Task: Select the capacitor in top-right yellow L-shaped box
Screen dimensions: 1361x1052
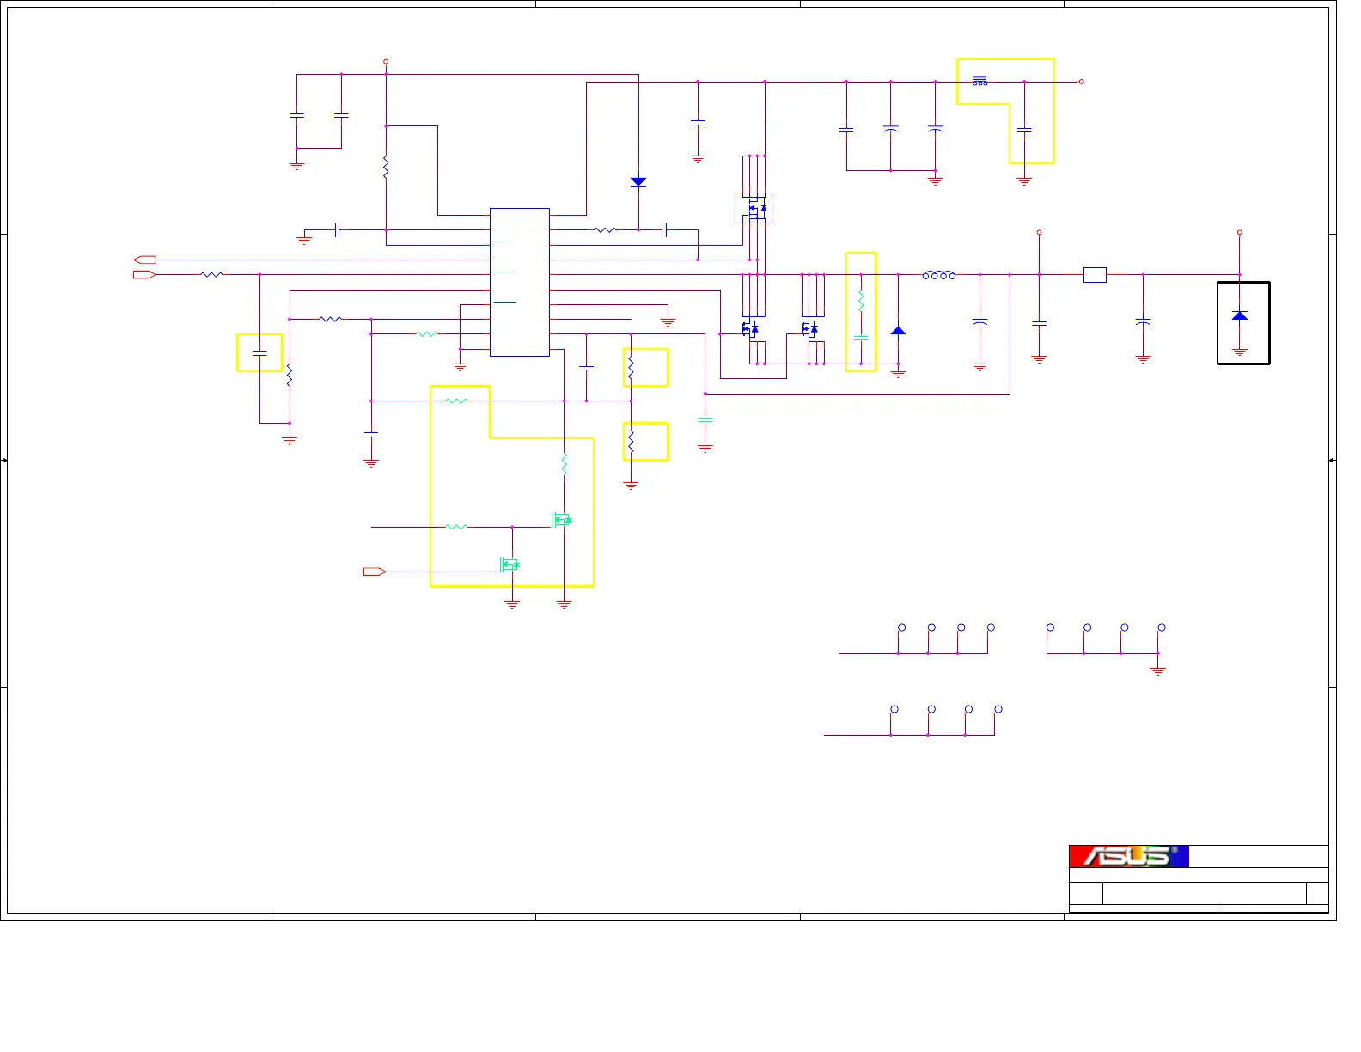Action: tap(1024, 131)
